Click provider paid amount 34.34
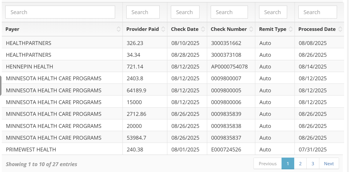 point(133,55)
